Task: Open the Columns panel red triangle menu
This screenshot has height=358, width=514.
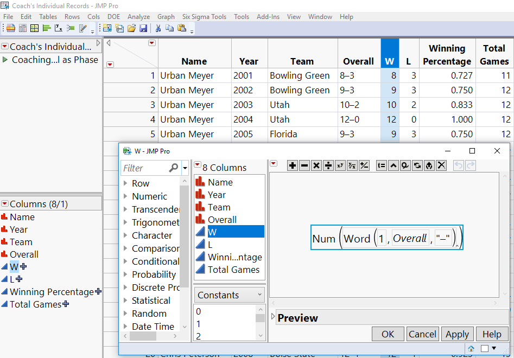Action: 5,204
